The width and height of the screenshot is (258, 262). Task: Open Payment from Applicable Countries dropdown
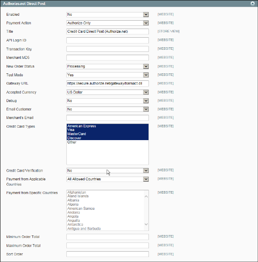[x=107, y=179]
